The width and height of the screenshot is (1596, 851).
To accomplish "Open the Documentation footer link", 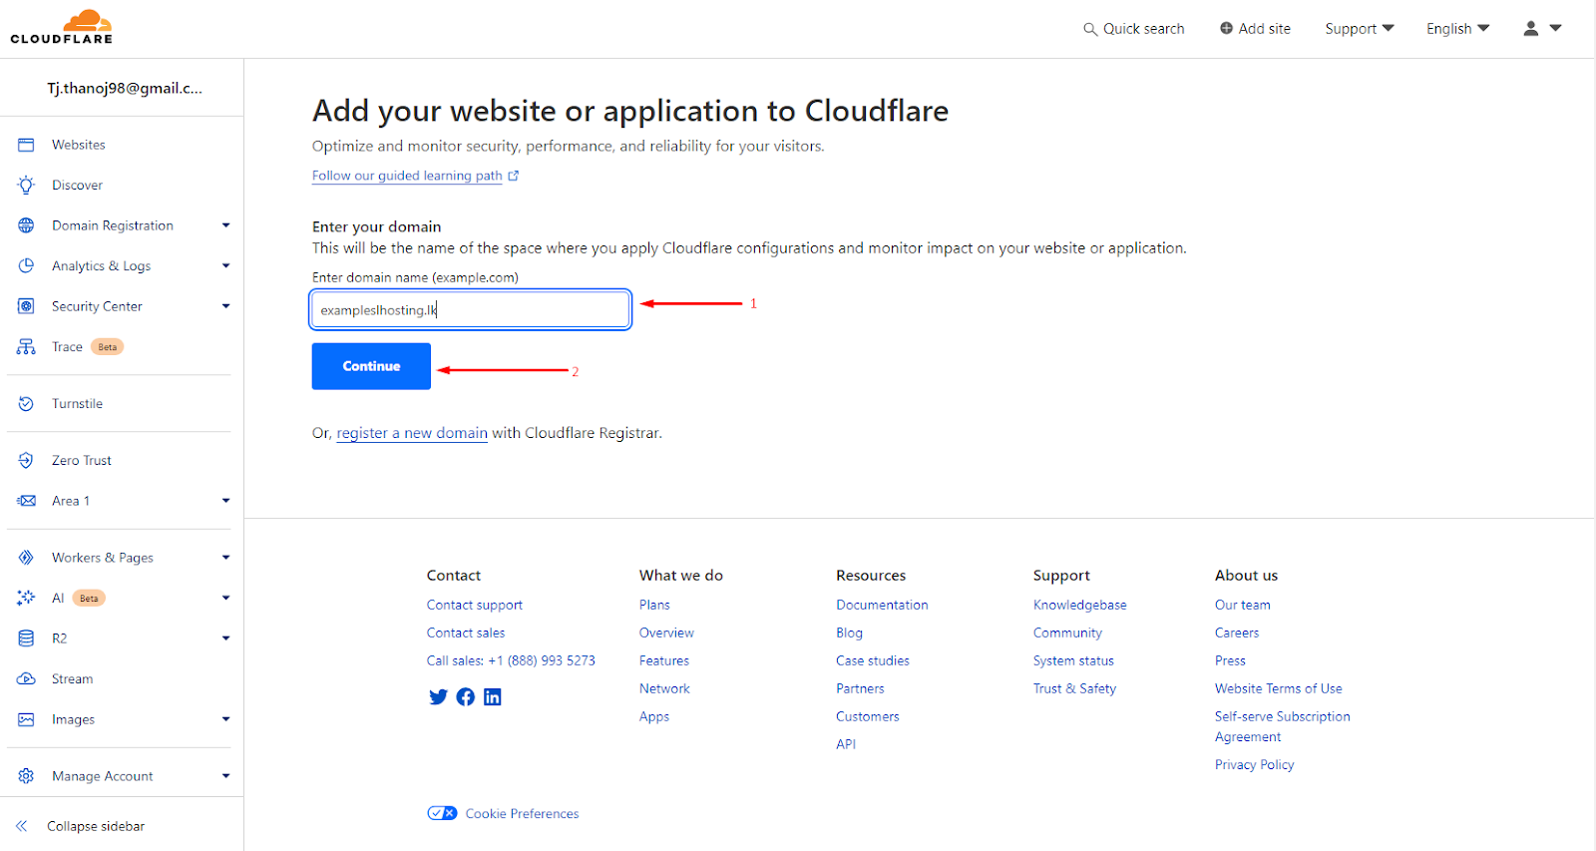I will (882, 605).
